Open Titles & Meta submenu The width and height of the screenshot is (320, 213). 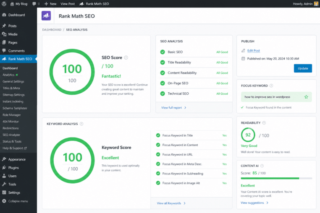tap(11, 88)
